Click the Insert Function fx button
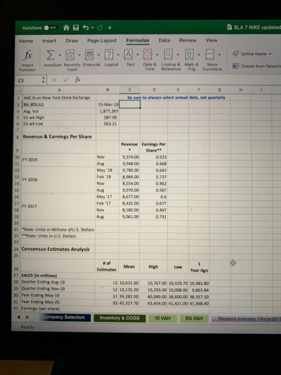The height and width of the screenshot is (375, 281). point(27,60)
